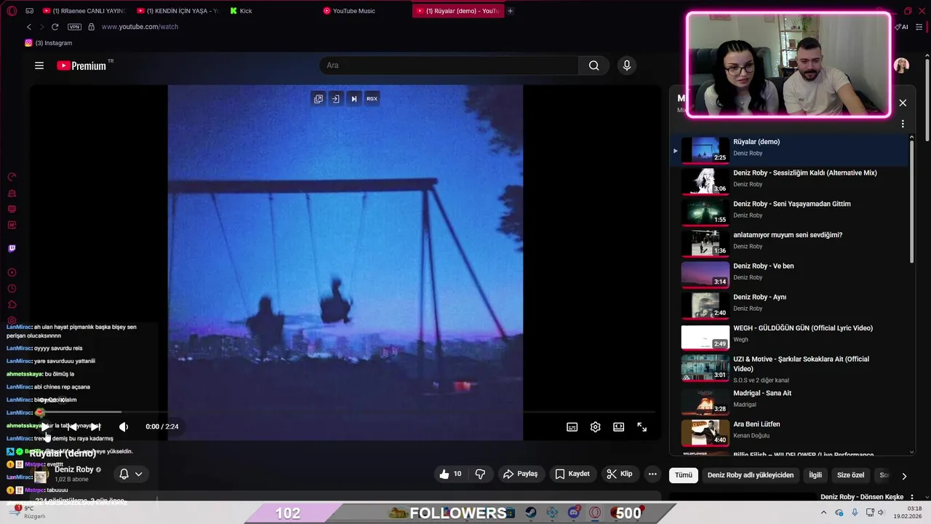Screen dimensions: 931x524
Task: Select İlgili filter chip
Action: (815, 475)
